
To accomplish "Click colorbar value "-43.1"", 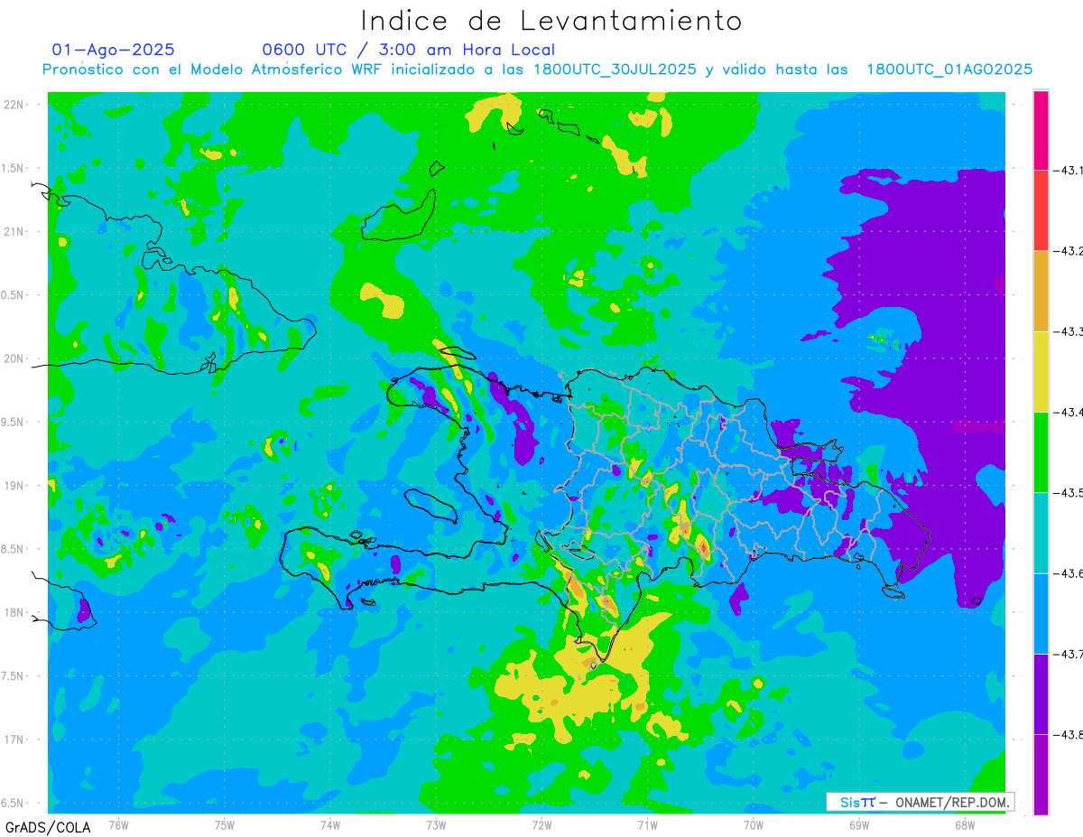I will point(1067,171).
